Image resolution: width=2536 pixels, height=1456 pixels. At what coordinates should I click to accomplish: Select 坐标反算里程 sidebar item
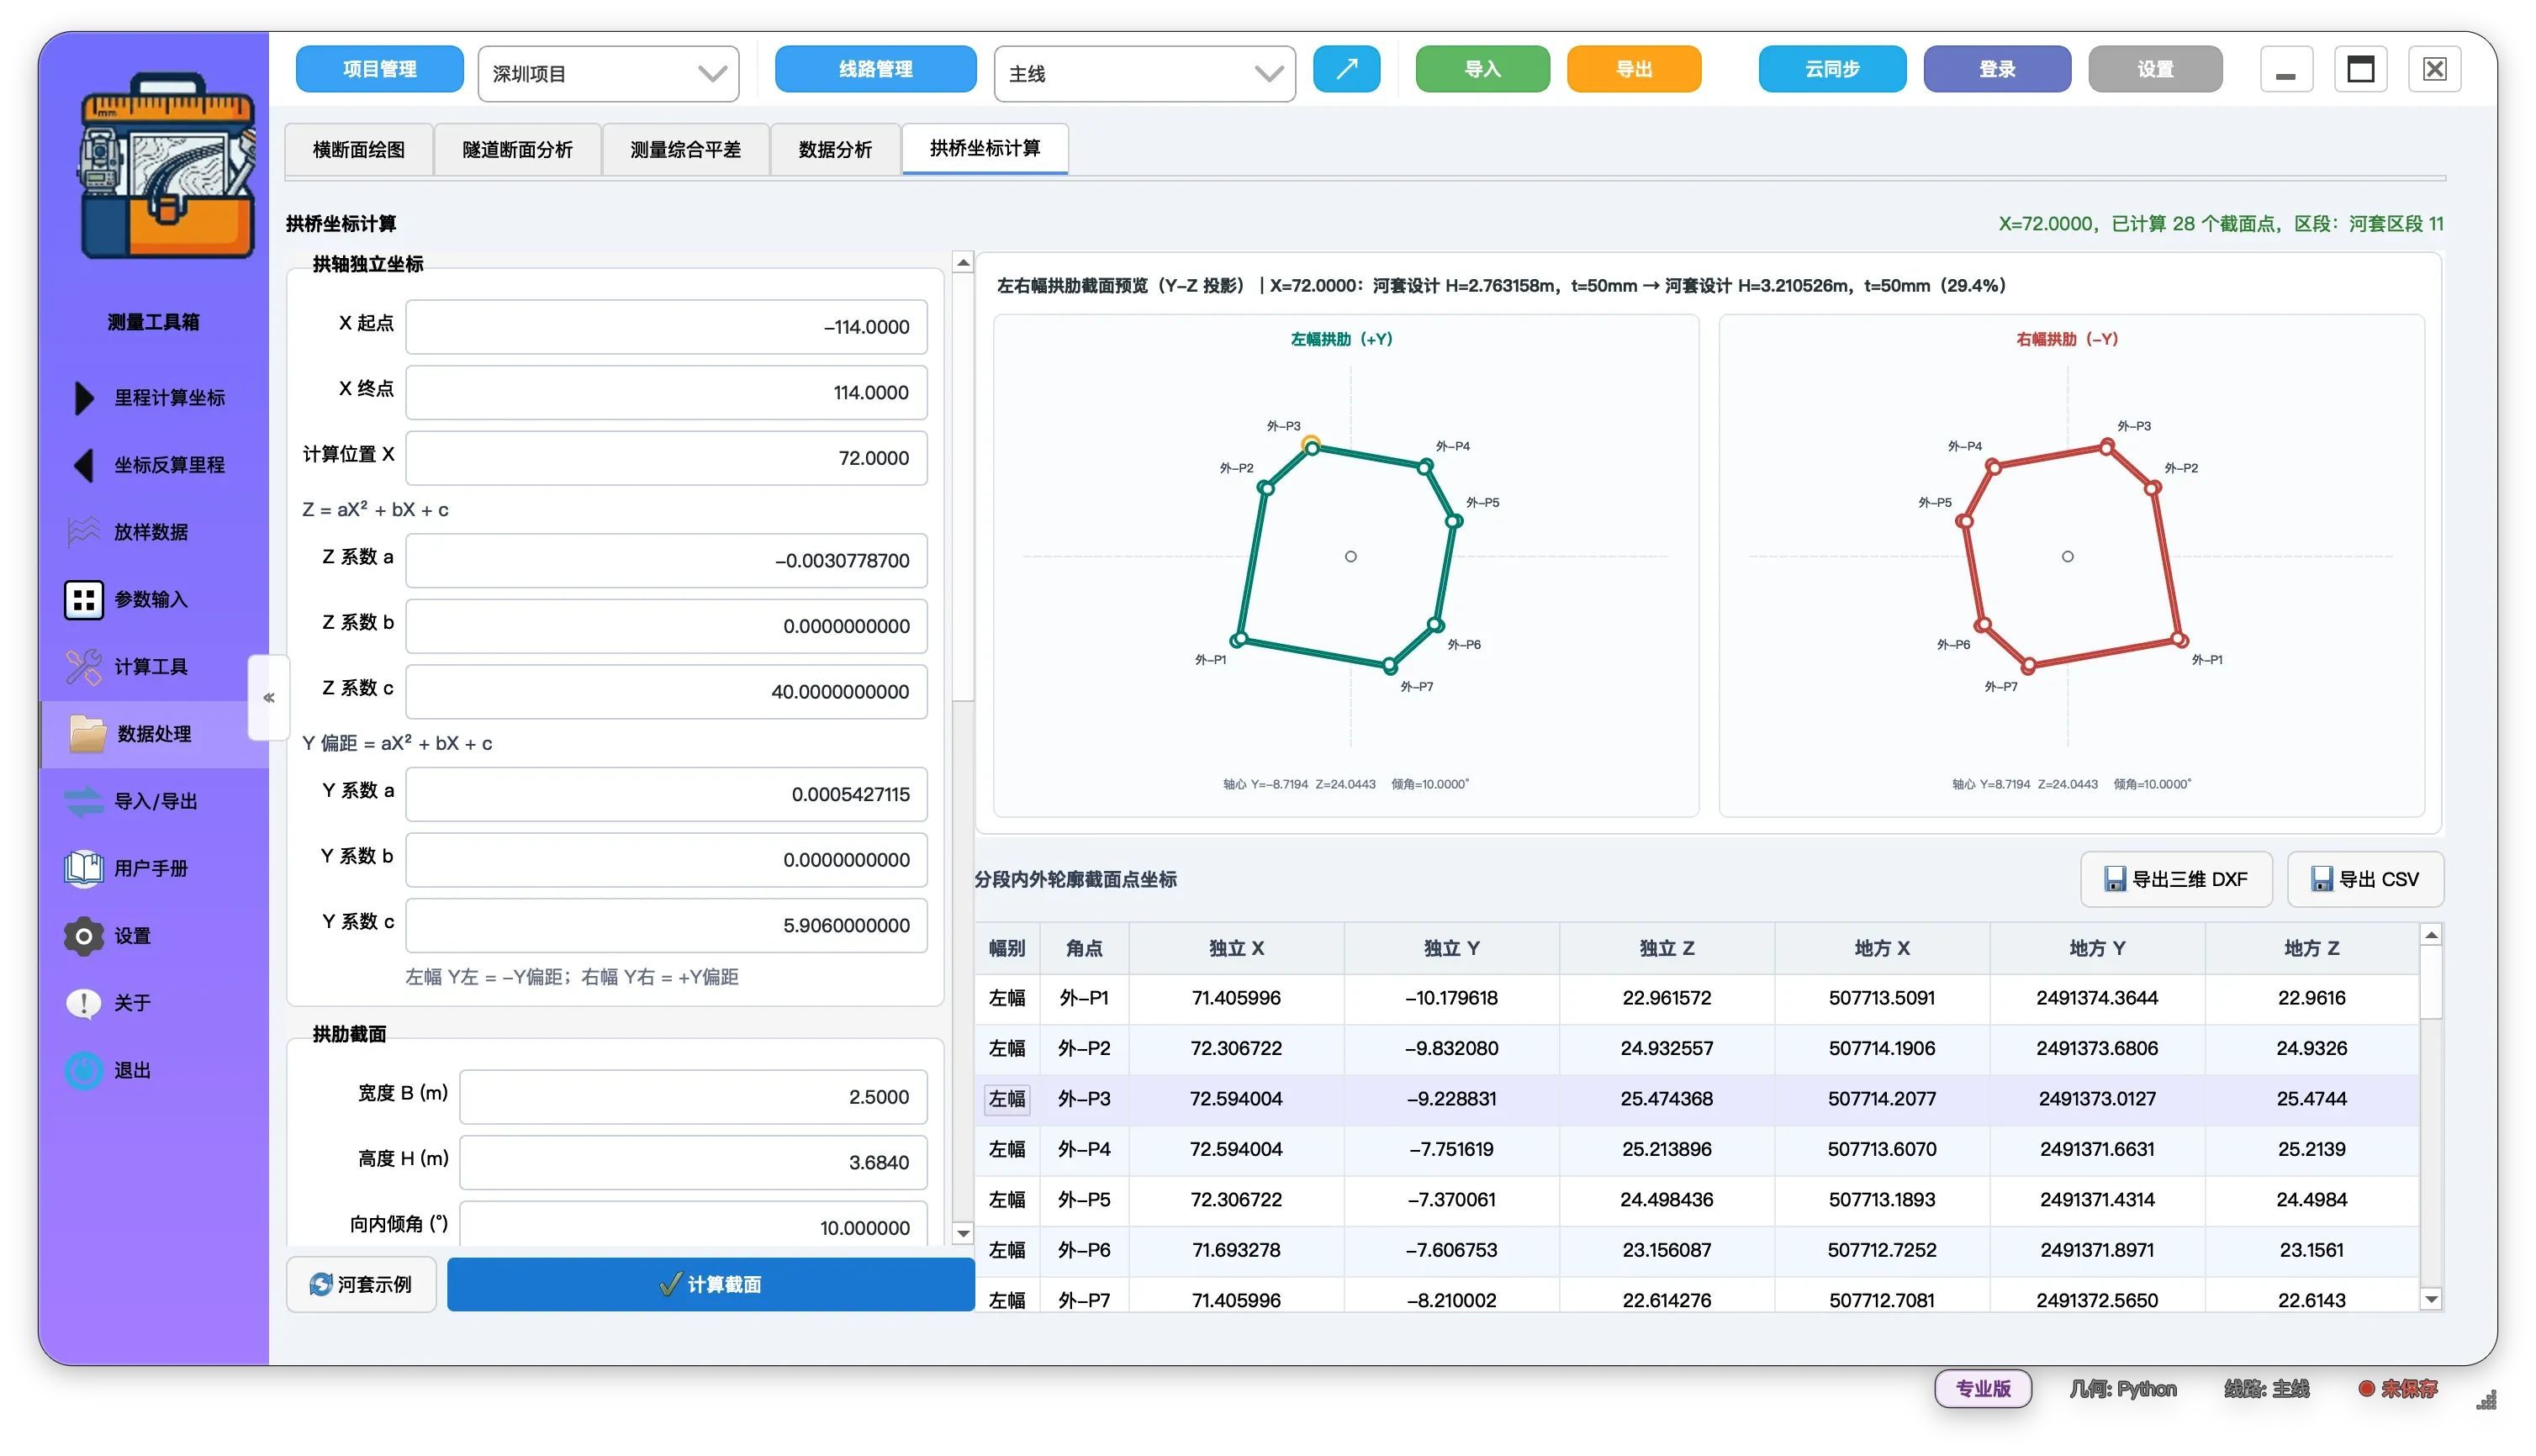coord(153,465)
